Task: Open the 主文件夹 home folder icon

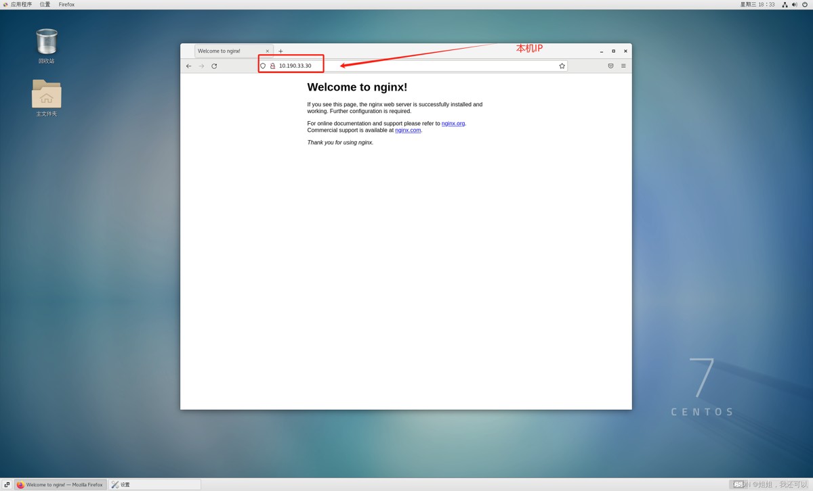Action: click(46, 99)
